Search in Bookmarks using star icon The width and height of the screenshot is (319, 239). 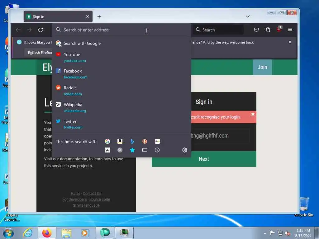pyautogui.click(x=132, y=150)
